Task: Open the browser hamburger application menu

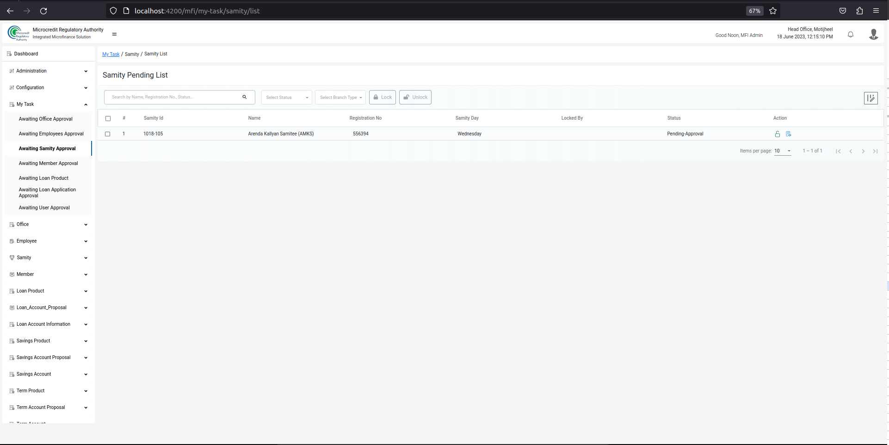Action: 876,11
